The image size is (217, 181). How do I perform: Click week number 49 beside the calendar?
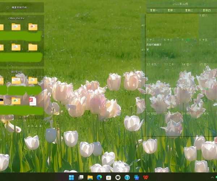pos(143,50)
